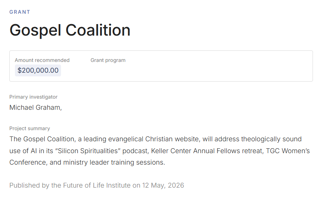Click "ministry leader training sessions" text
This screenshot has height=198, width=323.
tap(114, 162)
